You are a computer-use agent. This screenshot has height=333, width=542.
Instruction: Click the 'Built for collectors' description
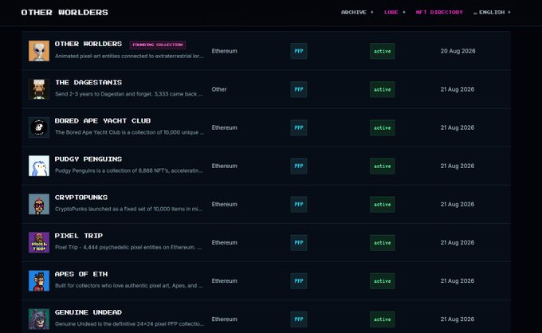(129, 286)
